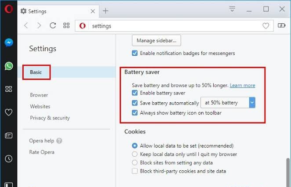291x187 pixels.
Task: Click the battery saver toolbar icon
Action: tap(281, 25)
